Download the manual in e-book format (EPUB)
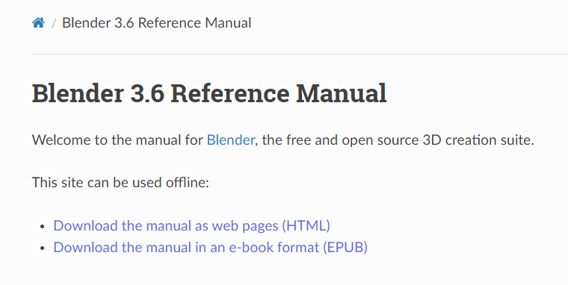The width and height of the screenshot is (568, 285). coord(211,248)
